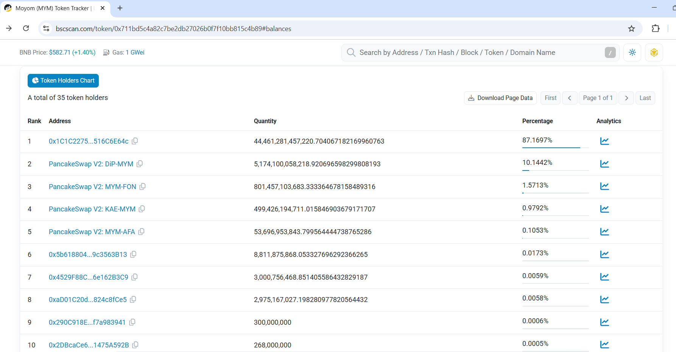
Task: Click the 1.5713% percentage progress bar
Action: (x=555, y=193)
